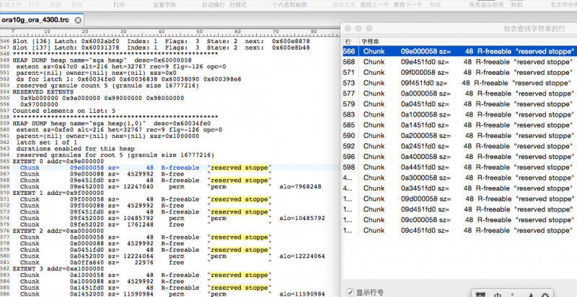Open input method settings gear icon
This screenshot has width=577, height=297.
pos(545,294)
